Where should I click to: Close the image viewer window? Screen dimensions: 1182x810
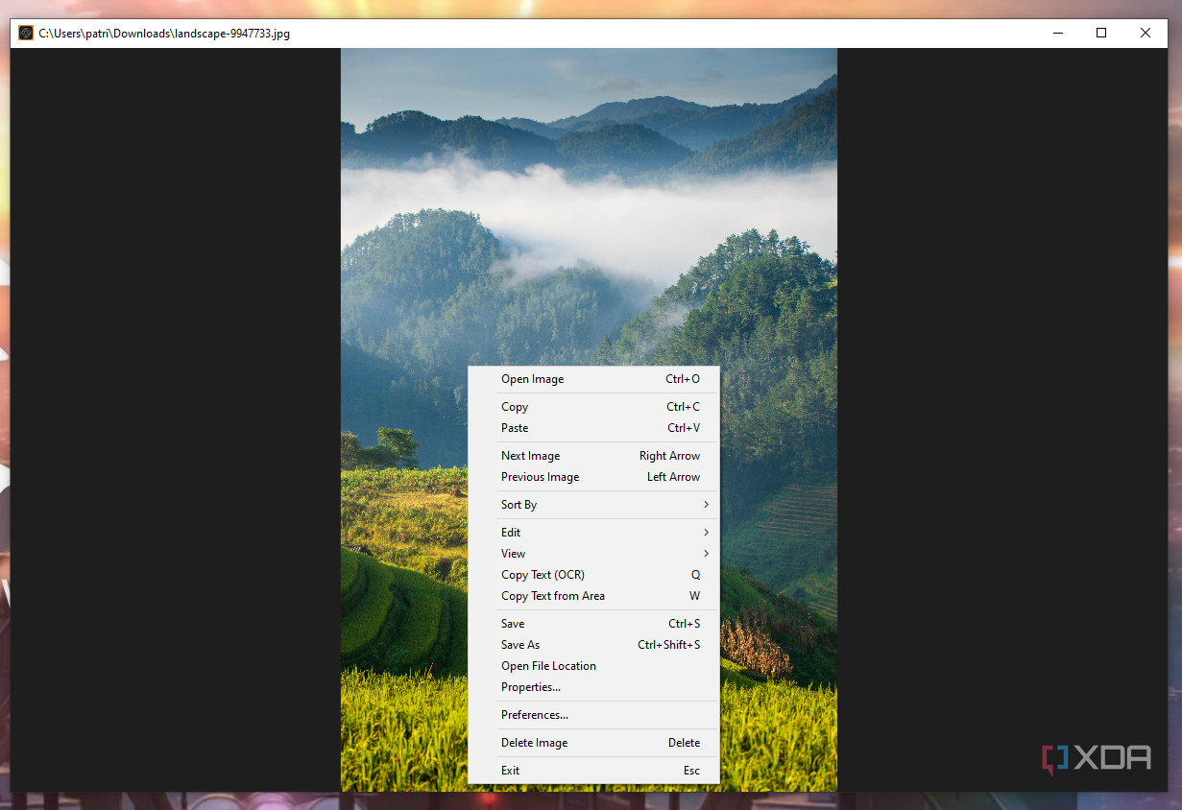pos(1146,33)
